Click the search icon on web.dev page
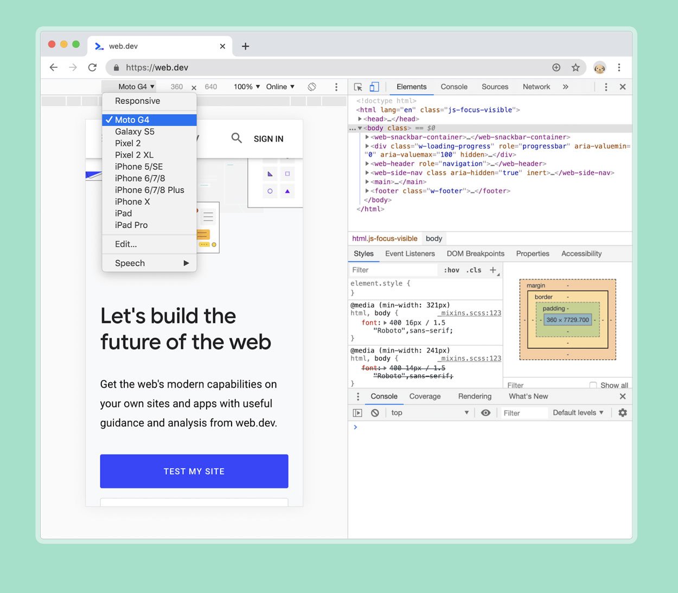 coord(236,138)
